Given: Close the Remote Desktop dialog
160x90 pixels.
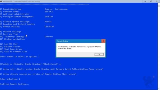Looking at the screenshot, I should coord(103,41).
